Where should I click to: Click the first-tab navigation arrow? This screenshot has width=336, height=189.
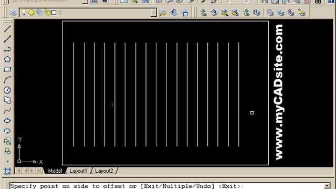pyautogui.click(x=18, y=171)
